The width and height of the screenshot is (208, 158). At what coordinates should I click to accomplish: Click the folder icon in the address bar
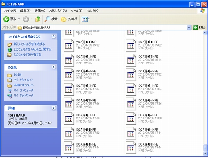pyautogui.click(x=20, y=27)
